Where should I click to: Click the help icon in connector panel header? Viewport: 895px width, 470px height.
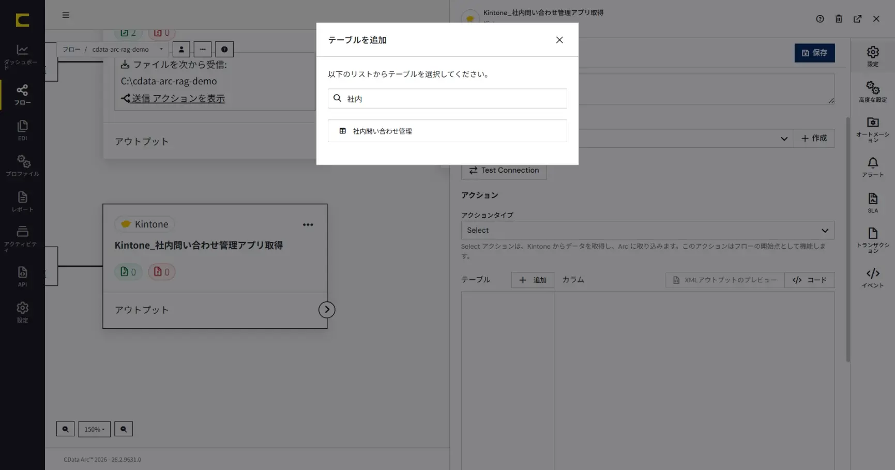pos(820,19)
